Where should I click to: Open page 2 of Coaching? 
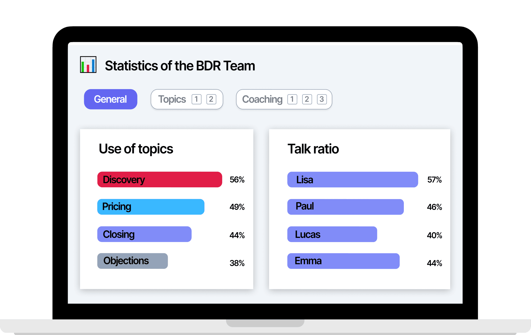[307, 99]
